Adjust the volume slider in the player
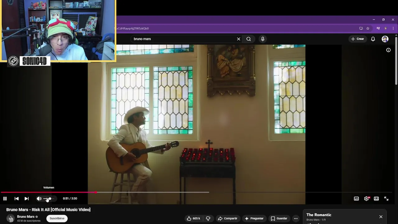Screen dimensions: 398x224 coord(49,198)
